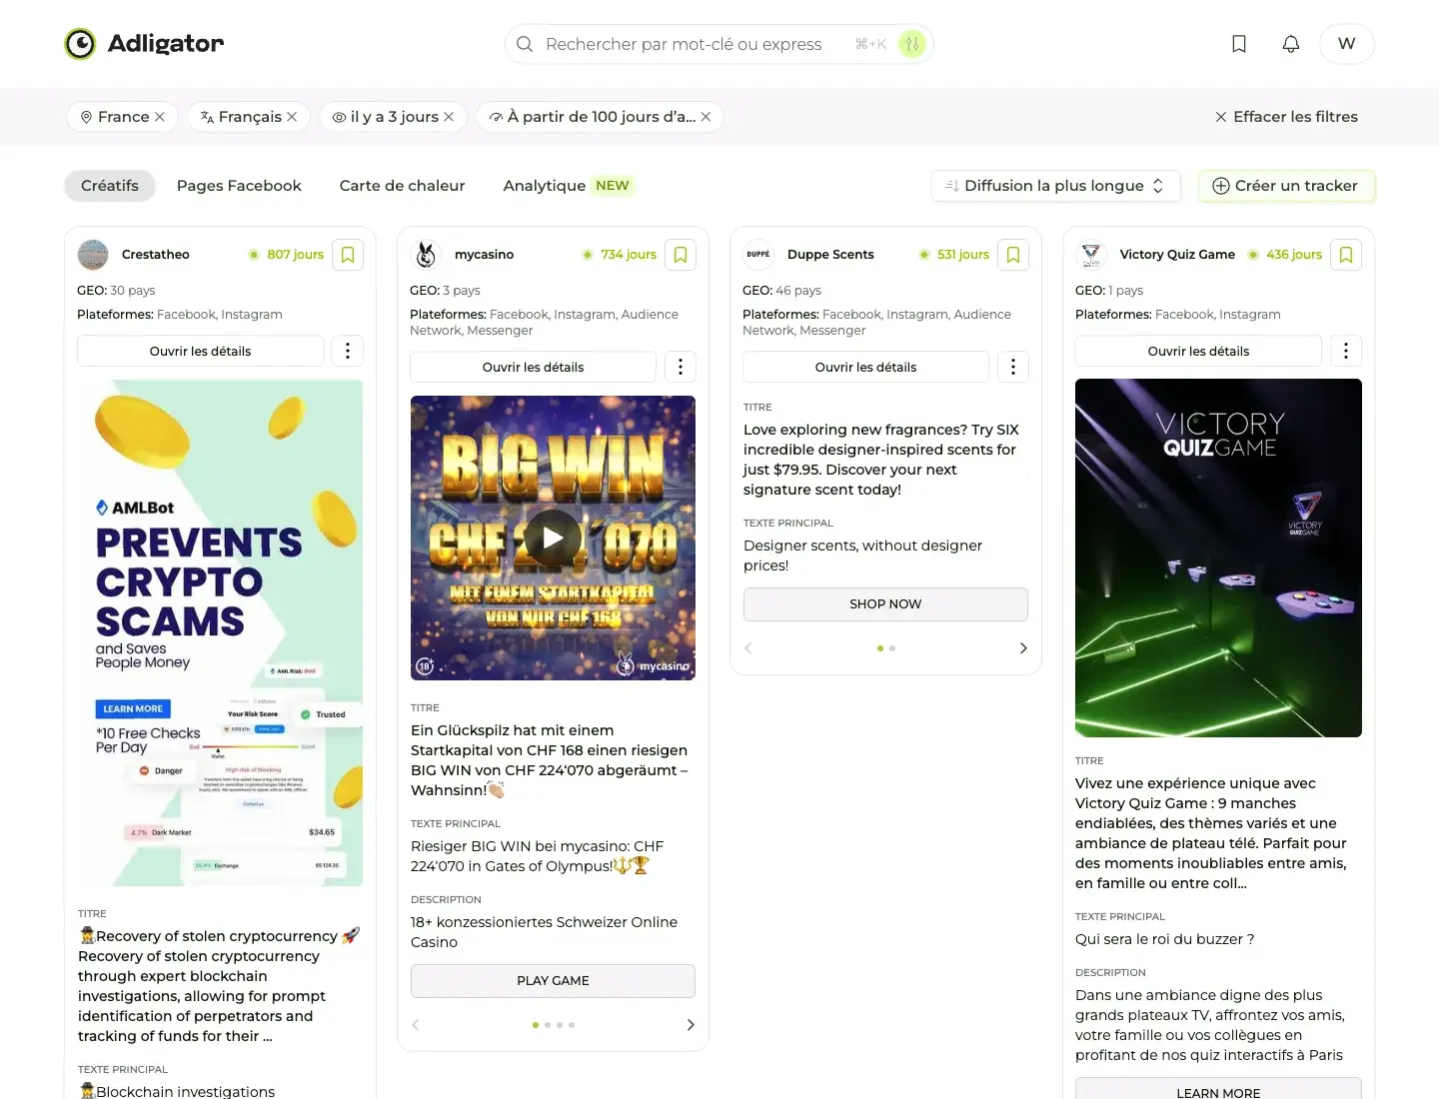Click the mycasino page avatar
Viewport: 1439px width, 1099px height.
click(426, 255)
